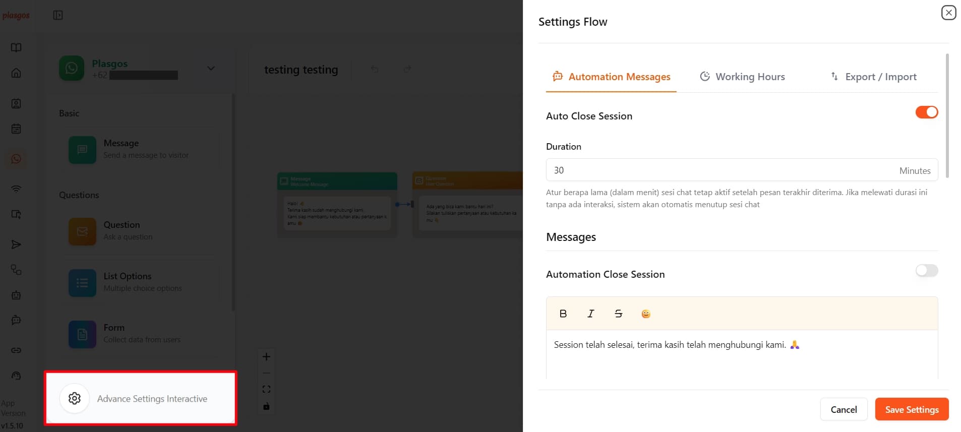
Task: Close the Settings Flow panel
Action: click(948, 13)
